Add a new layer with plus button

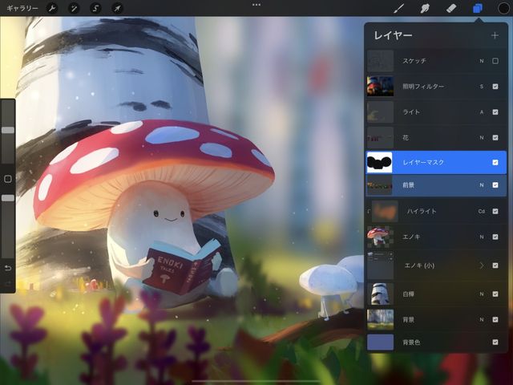pos(495,35)
